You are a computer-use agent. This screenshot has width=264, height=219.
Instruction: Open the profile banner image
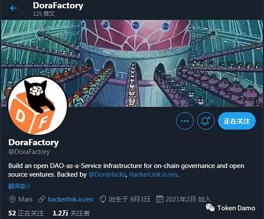[x=132, y=64]
